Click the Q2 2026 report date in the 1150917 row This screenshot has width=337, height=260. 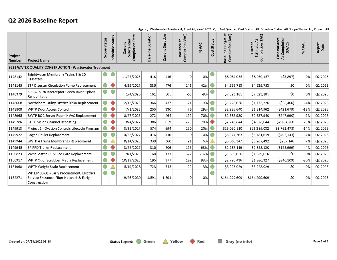coord(322,160)
